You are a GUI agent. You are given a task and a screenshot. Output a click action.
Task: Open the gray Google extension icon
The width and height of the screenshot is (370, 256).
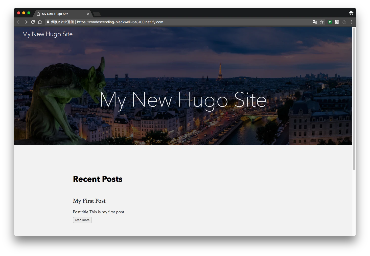click(337, 22)
